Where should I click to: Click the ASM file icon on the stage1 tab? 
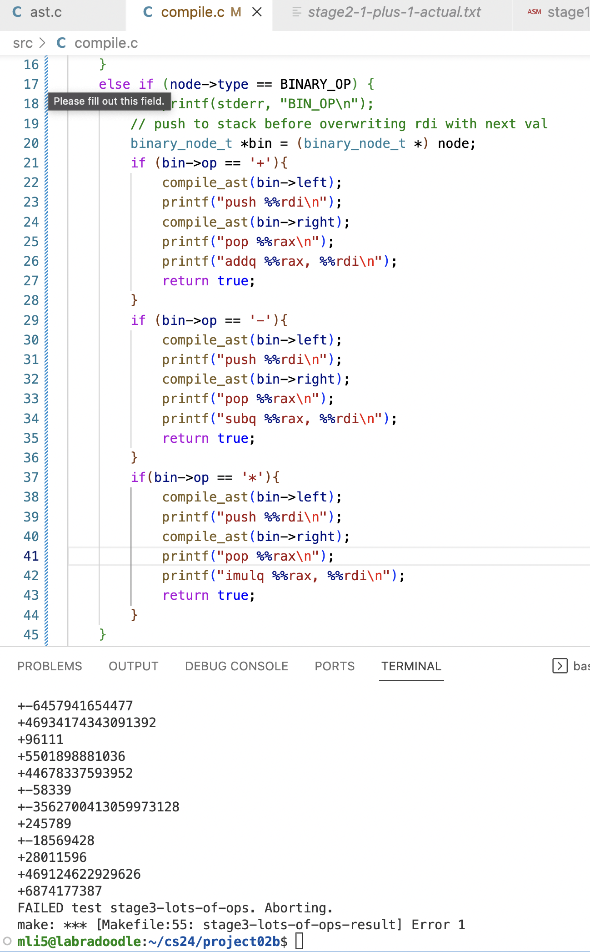pos(534,12)
